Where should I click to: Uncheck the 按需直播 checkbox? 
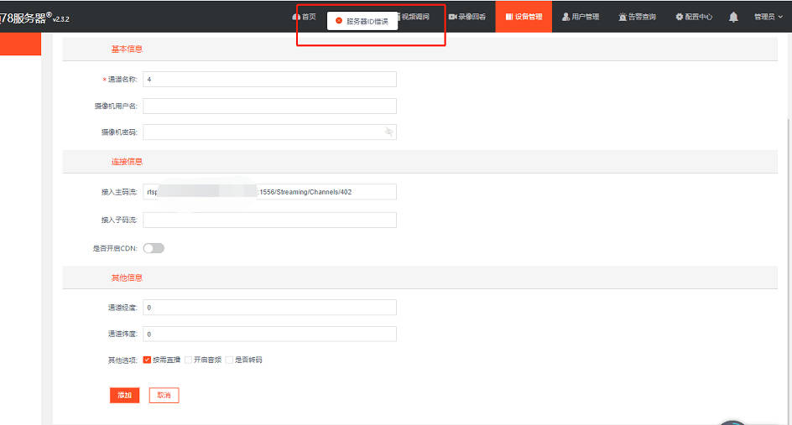(x=147, y=360)
